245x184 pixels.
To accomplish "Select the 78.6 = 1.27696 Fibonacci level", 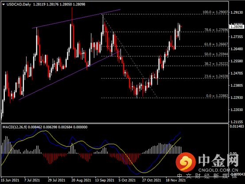I will coord(216,30).
